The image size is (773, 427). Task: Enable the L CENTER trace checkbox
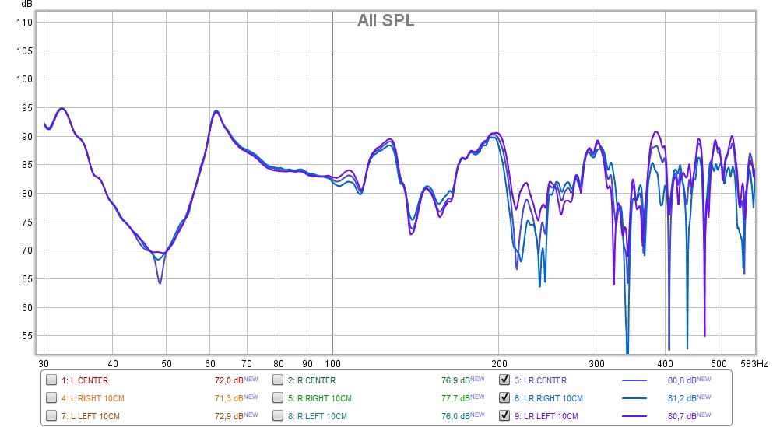point(51,380)
